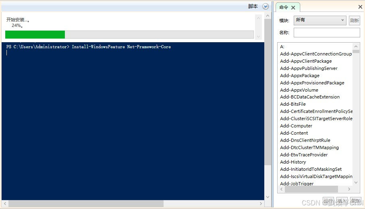The width and height of the screenshot is (365, 209).
Task: Select Add-DnsClientNrptRule command
Action: click(x=305, y=140)
